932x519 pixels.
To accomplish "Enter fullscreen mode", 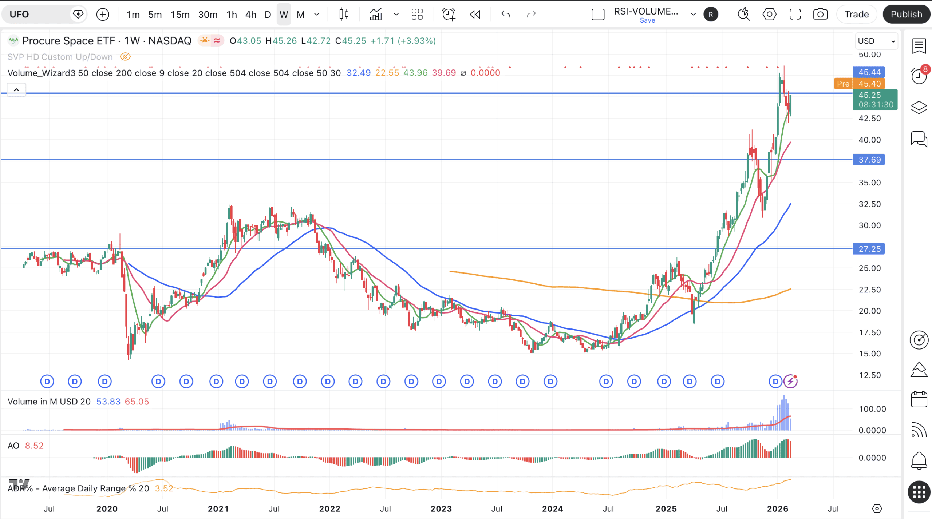I will [795, 15].
